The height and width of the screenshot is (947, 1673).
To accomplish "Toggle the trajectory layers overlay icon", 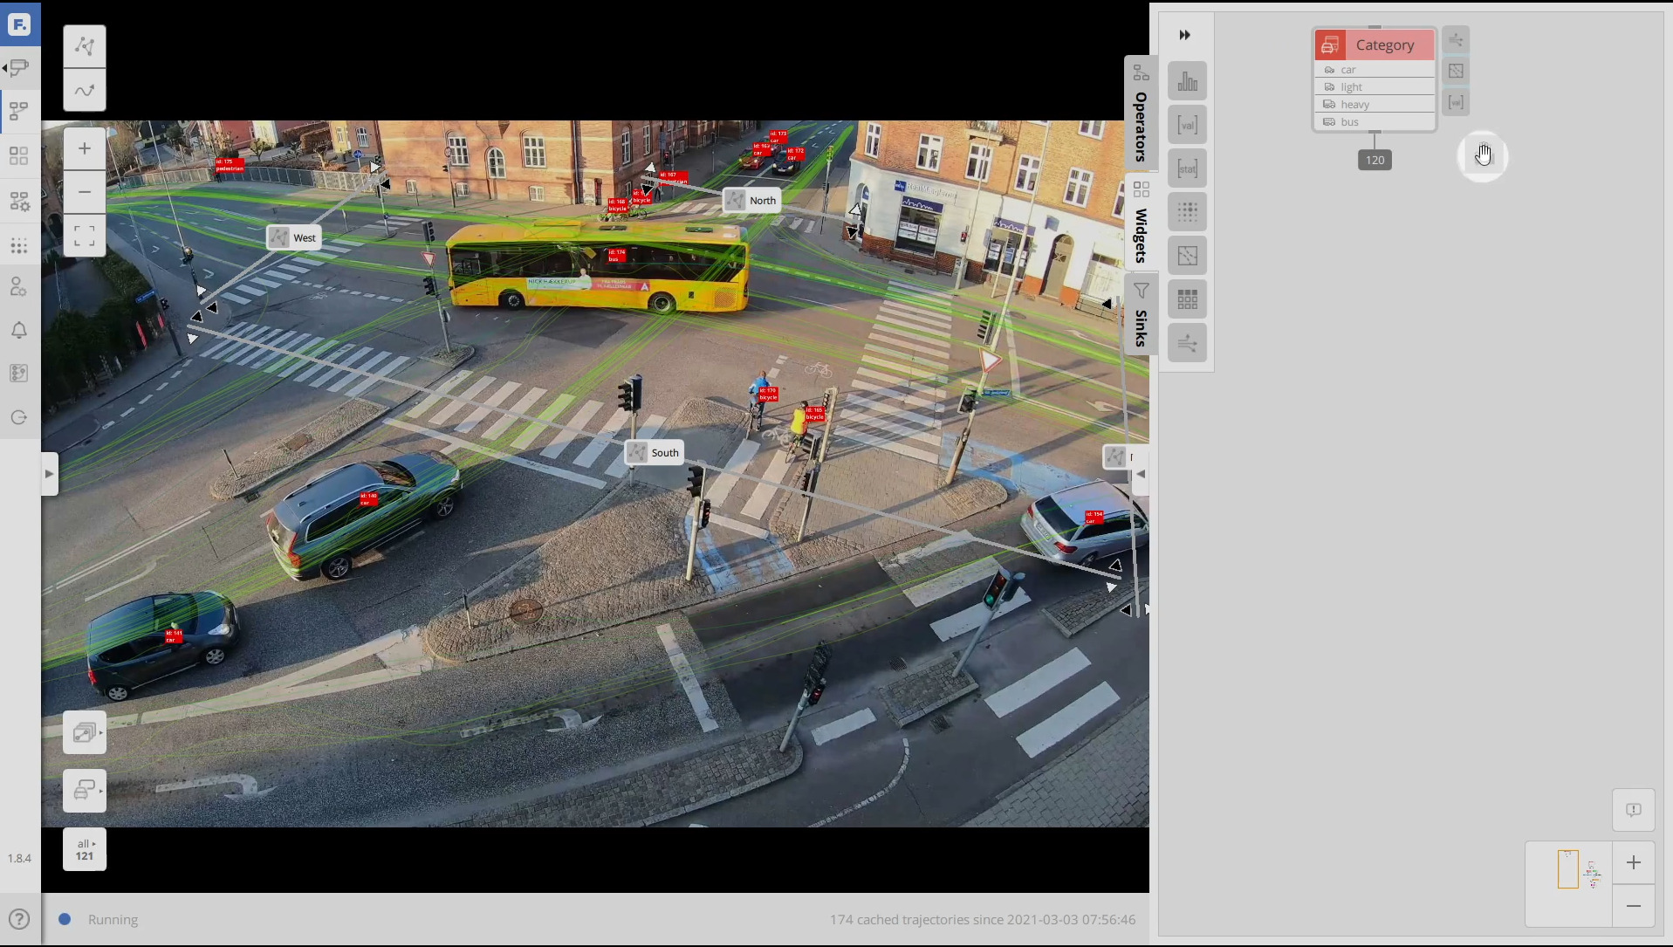I will click(84, 732).
